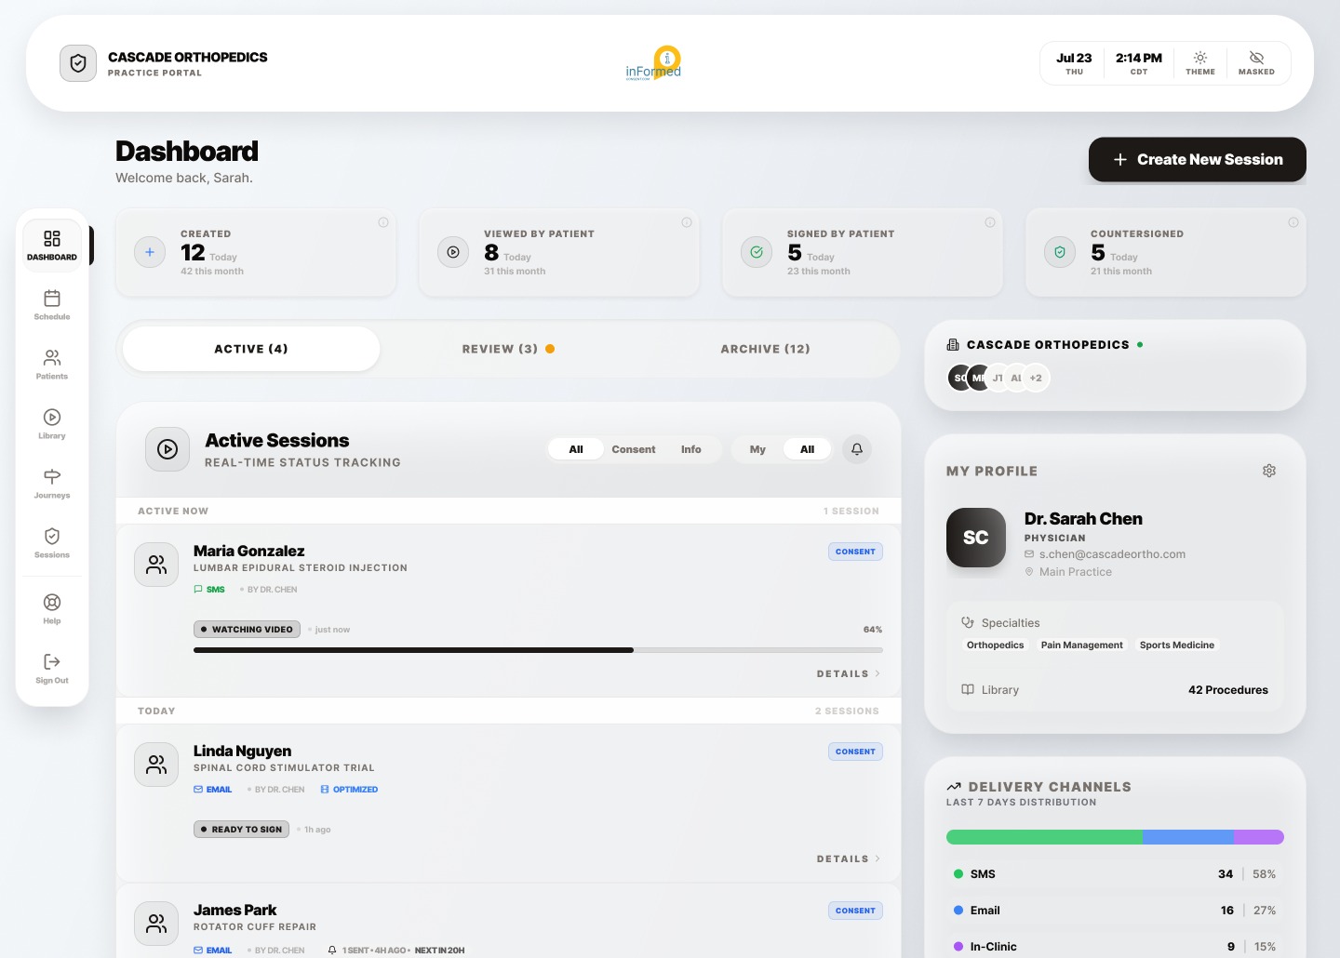Click Create New Session button
This screenshot has height=958, width=1340.
click(1198, 160)
